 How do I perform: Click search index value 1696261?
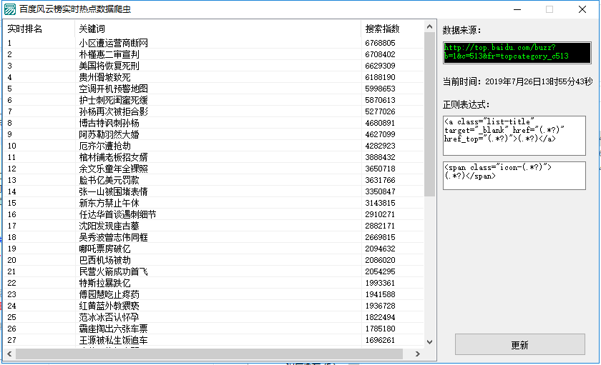380,340
